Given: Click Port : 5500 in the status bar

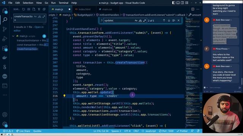Looking at the screenshot, I should [x=166, y=131].
